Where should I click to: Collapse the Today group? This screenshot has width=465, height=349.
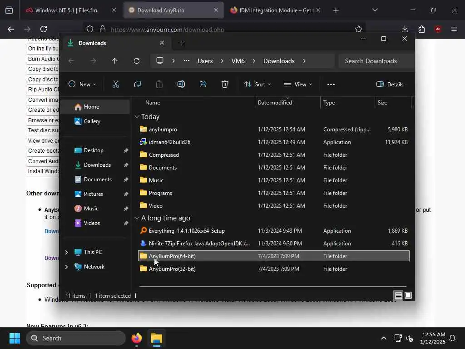click(x=137, y=117)
